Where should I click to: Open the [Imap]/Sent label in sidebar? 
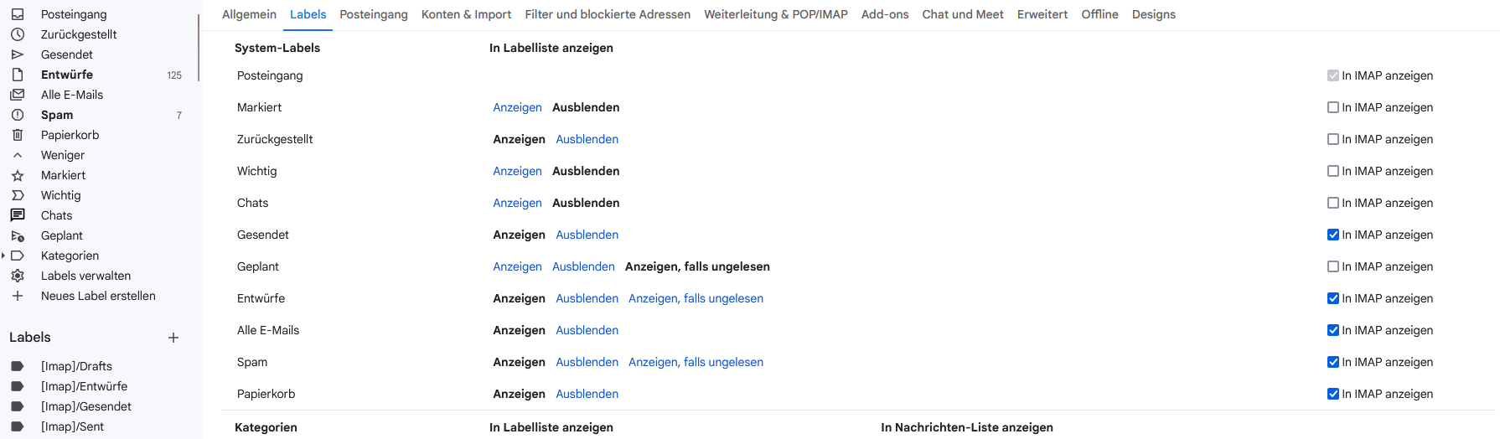click(72, 426)
